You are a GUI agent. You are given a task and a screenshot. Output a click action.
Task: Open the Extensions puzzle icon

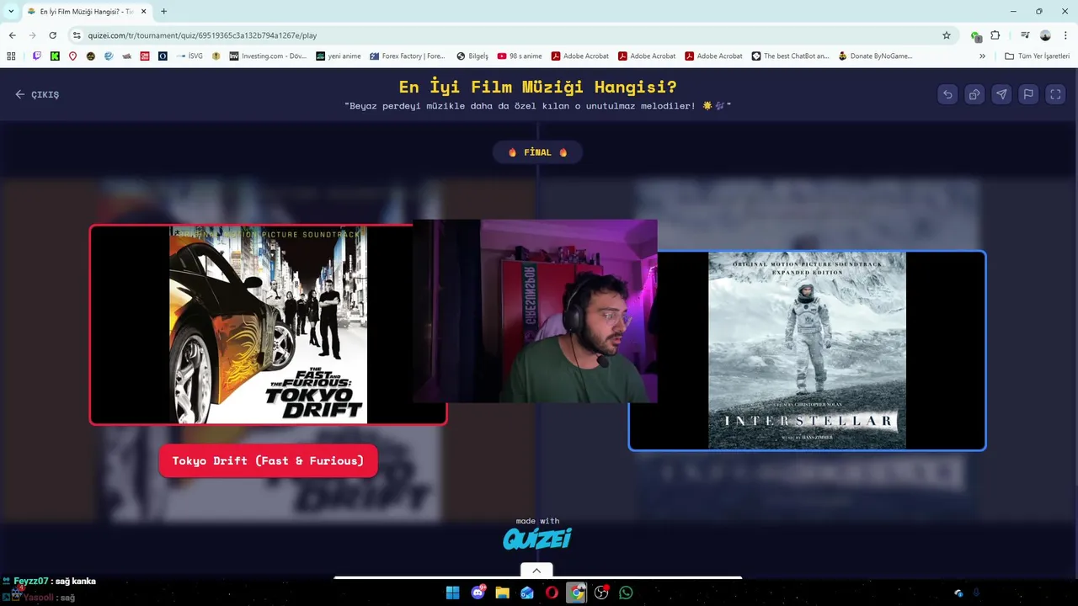coord(995,35)
